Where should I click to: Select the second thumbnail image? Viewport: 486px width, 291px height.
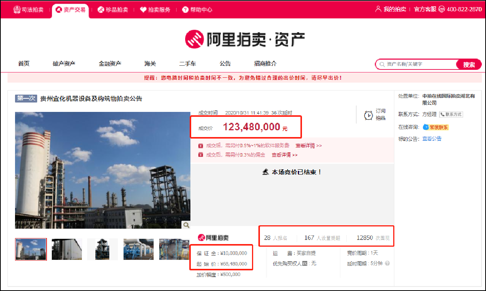click(x=67, y=249)
